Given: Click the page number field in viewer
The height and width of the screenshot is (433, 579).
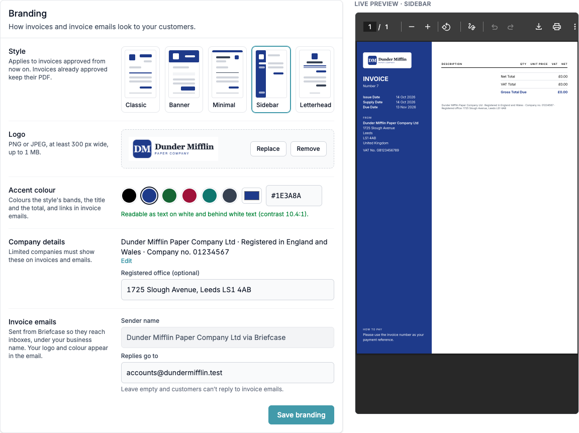Looking at the screenshot, I should tap(369, 27).
